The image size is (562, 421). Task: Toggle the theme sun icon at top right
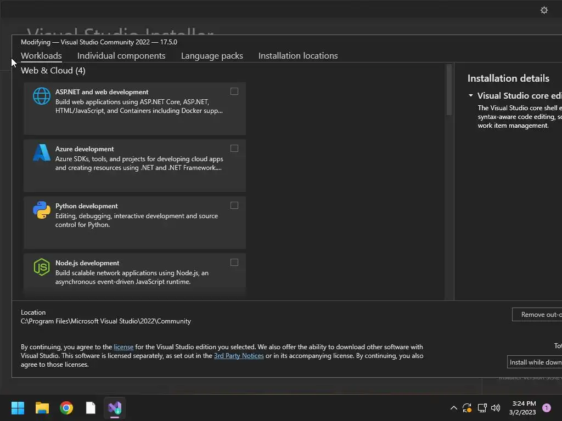(x=544, y=10)
